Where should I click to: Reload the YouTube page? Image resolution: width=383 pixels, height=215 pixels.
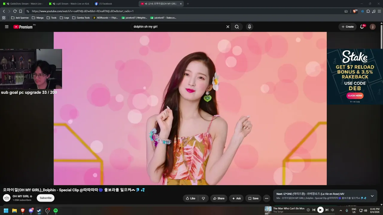pyautogui.click(x=15, y=11)
